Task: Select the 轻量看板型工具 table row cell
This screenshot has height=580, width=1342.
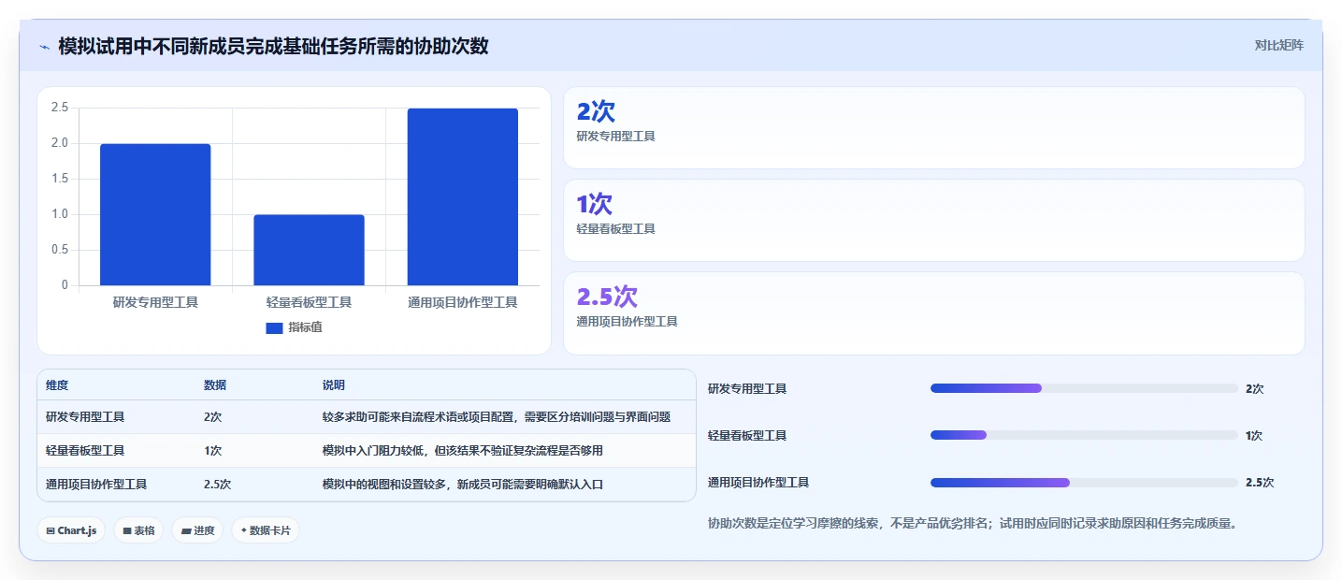Action: [85, 451]
